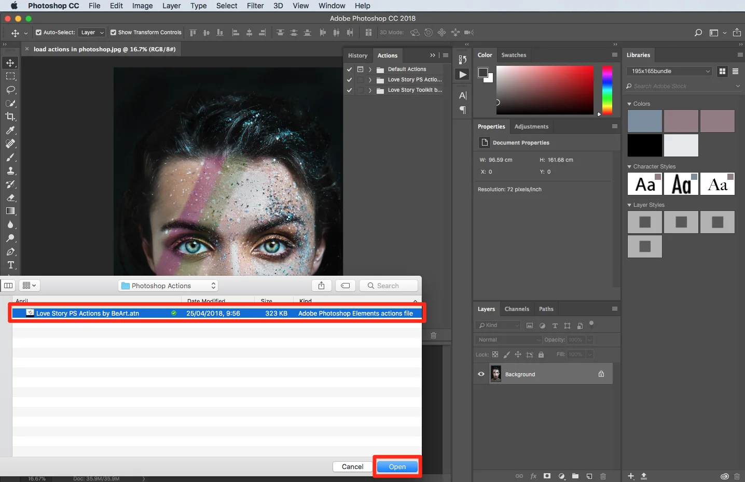Select the Eyedropper tool
This screenshot has width=745, height=482.
[10, 130]
